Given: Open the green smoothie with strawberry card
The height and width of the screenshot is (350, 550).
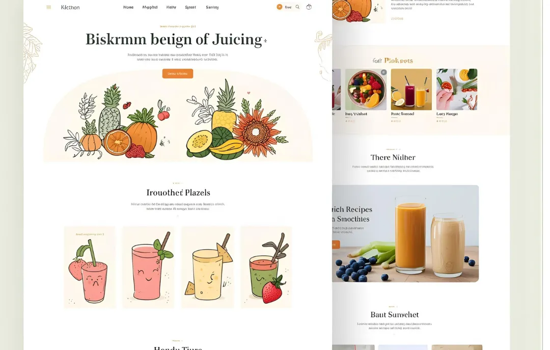Looking at the screenshot, I should coord(266,267).
